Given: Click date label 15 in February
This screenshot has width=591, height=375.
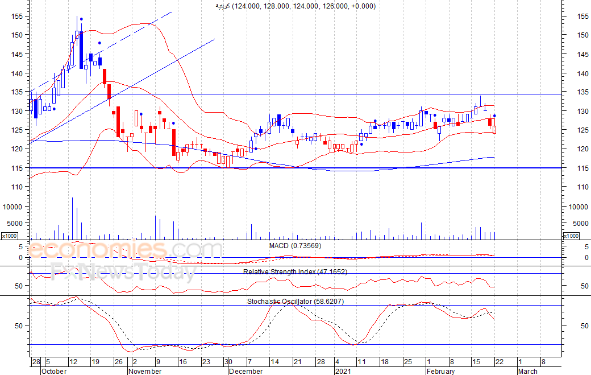Looking at the screenshot, I should (476, 362).
